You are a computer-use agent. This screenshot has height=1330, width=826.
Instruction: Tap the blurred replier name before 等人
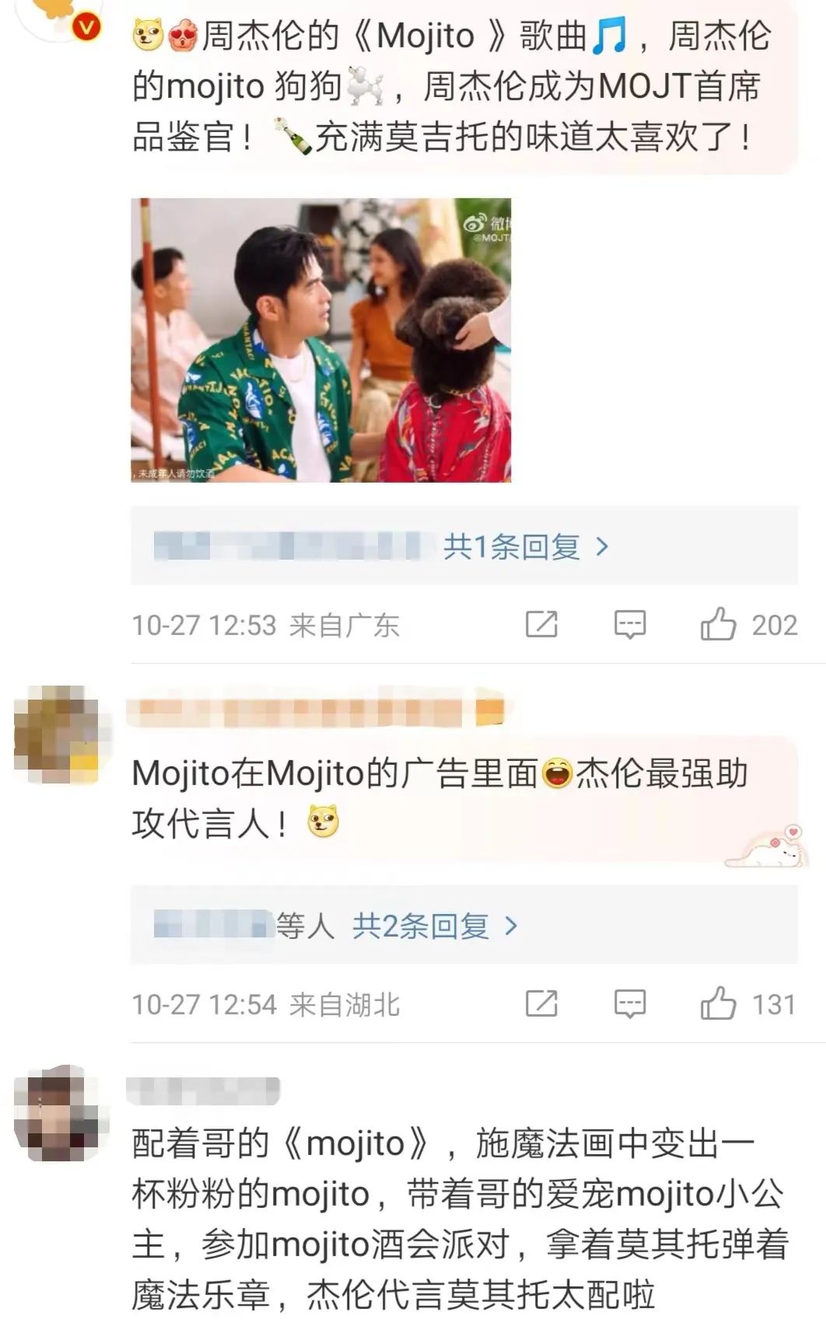click(x=212, y=926)
